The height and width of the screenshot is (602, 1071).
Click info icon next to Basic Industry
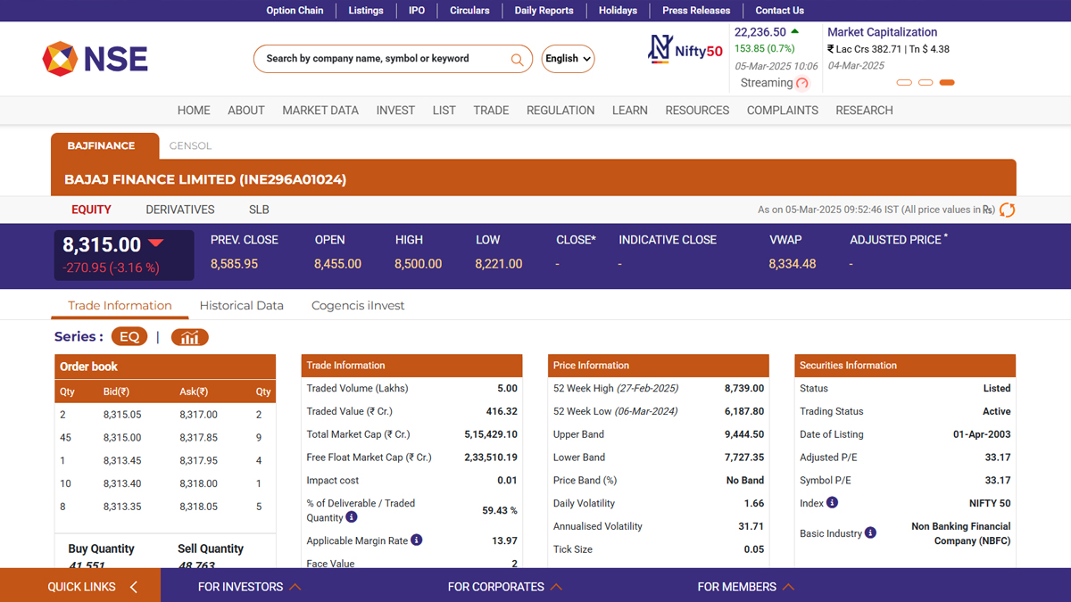point(870,532)
